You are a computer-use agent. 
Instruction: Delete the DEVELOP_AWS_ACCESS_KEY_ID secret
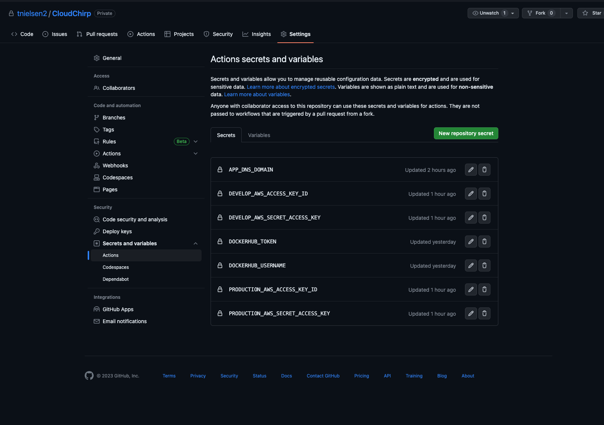pos(484,194)
